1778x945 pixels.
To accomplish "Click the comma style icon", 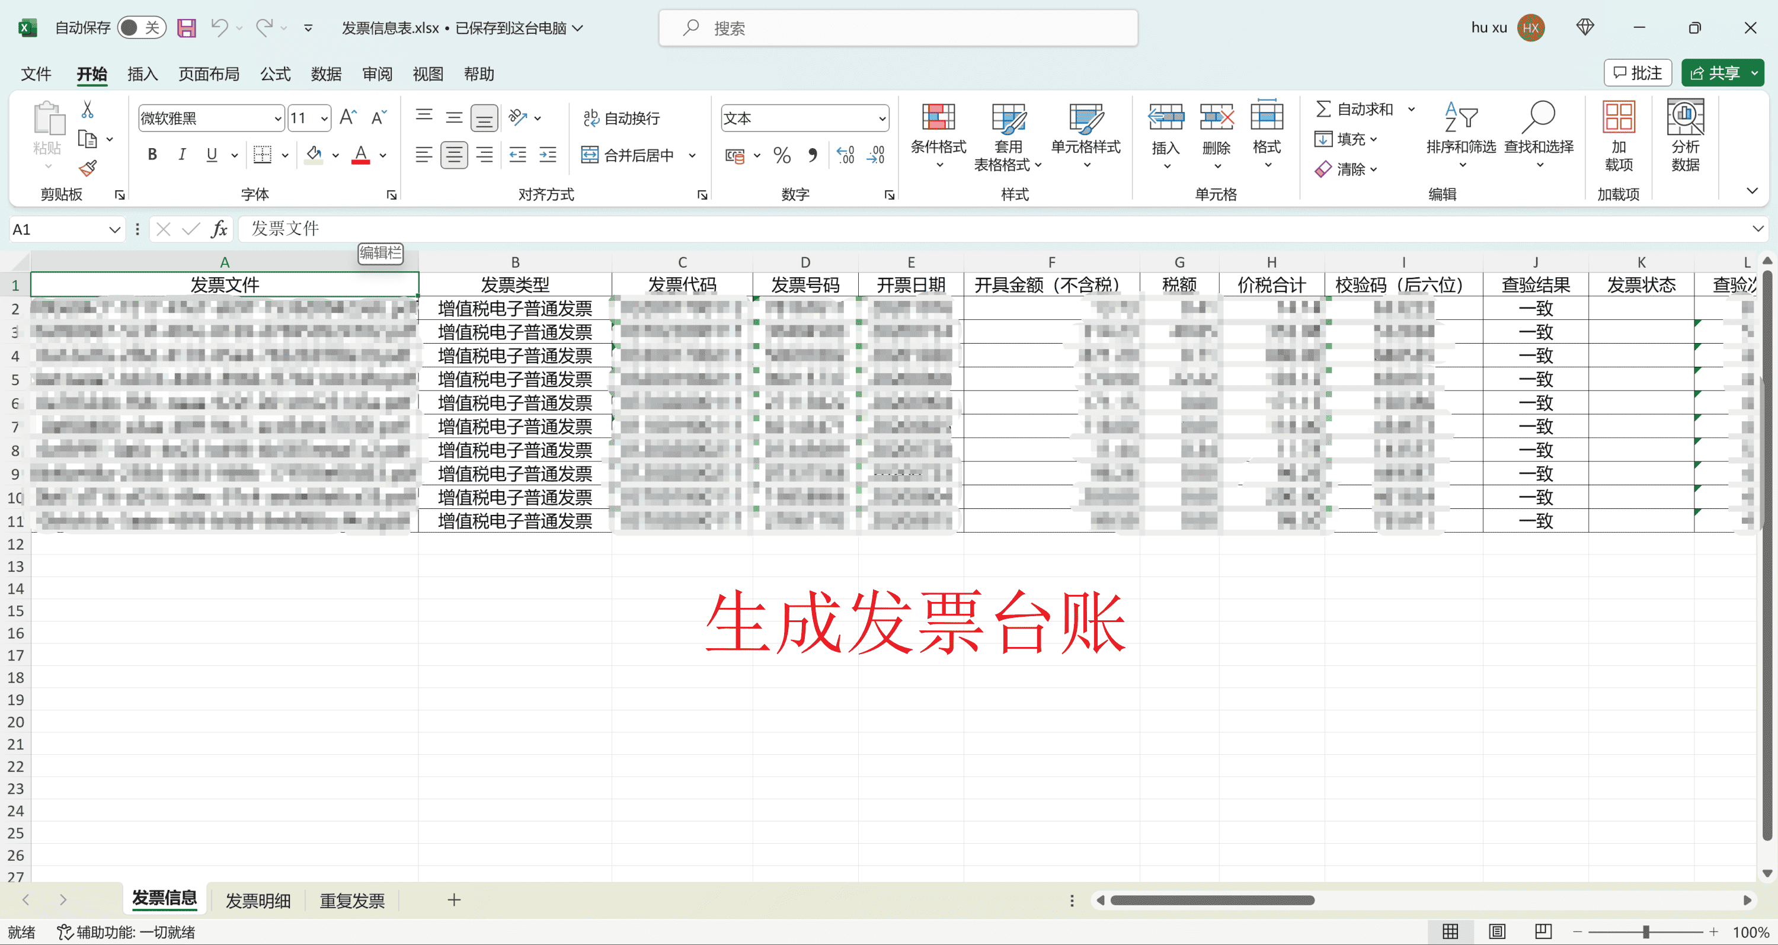I will pyautogui.click(x=813, y=155).
